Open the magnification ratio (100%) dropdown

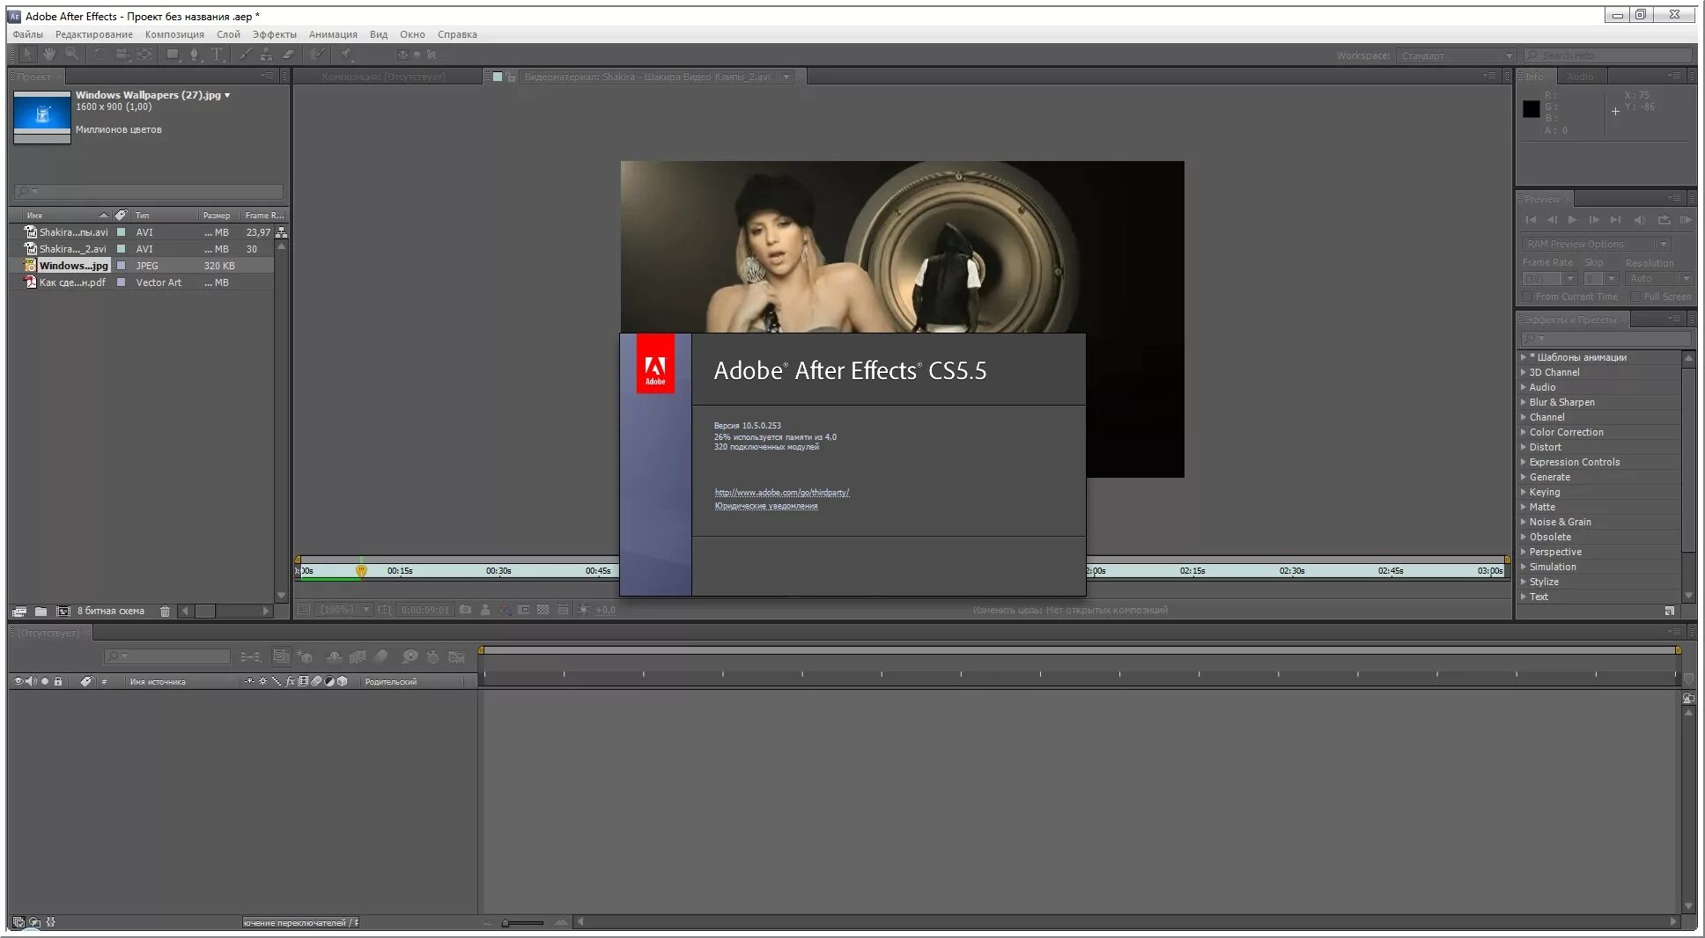pos(344,609)
